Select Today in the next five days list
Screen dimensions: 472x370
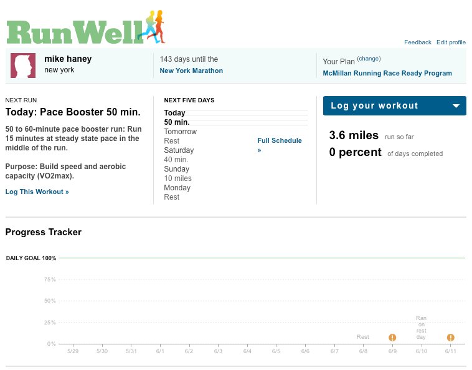[x=175, y=113]
